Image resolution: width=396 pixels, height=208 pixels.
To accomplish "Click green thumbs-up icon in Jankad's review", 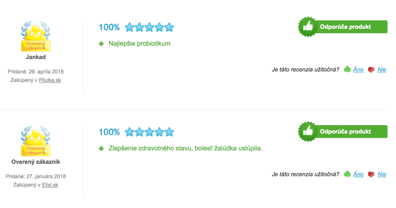I will [x=347, y=69].
